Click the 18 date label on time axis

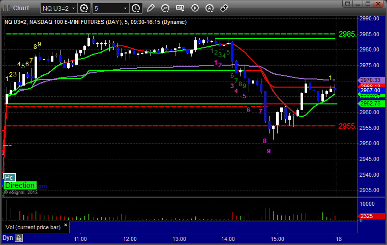point(339,239)
